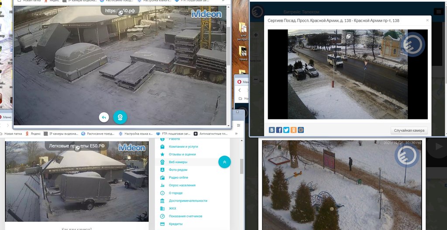Open Показания счетчиков sidebar link
The image size is (447, 230).
[x=186, y=216]
